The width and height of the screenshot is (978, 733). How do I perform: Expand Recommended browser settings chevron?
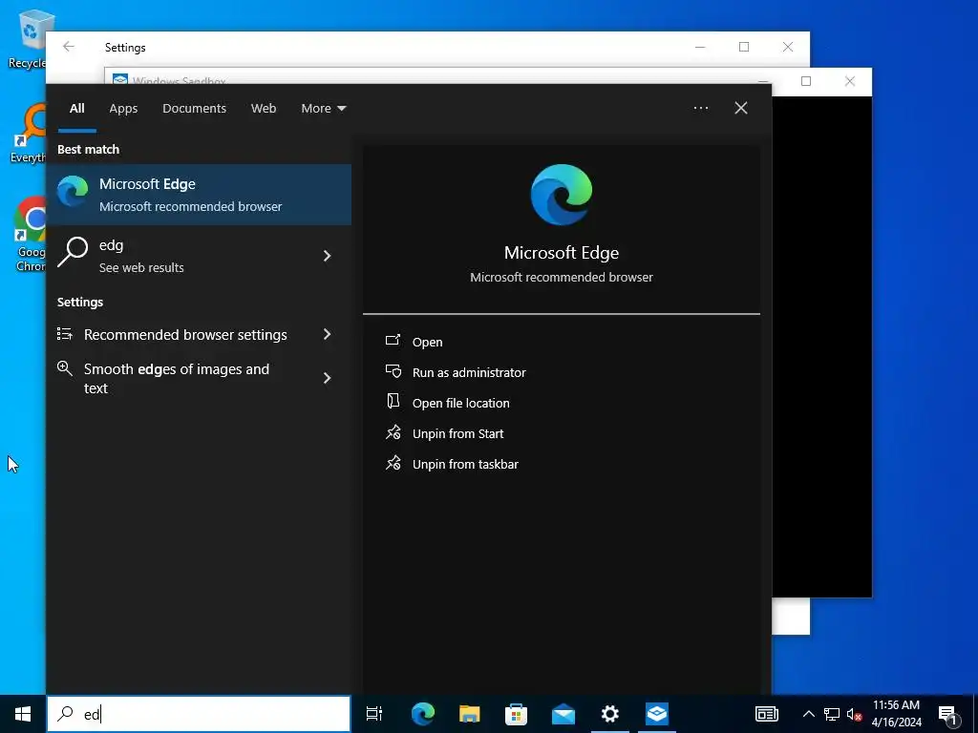[328, 335]
